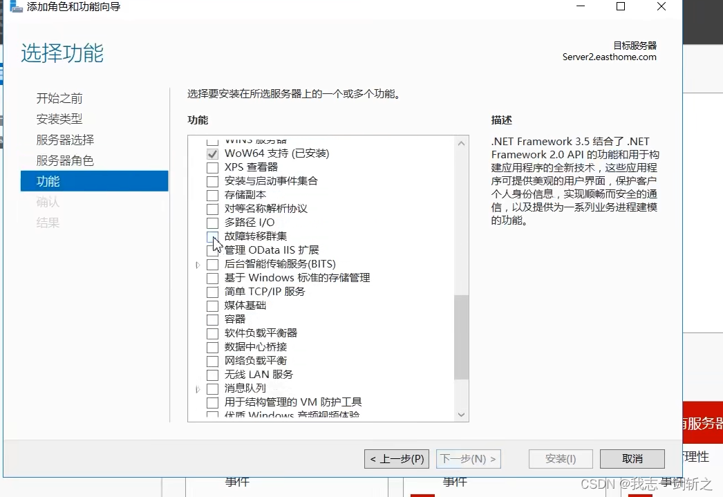Viewport: 723px width, 497px height.
Task: Tick the 媒体基础 checkbox
Action: pyautogui.click(x=213, y=306)
